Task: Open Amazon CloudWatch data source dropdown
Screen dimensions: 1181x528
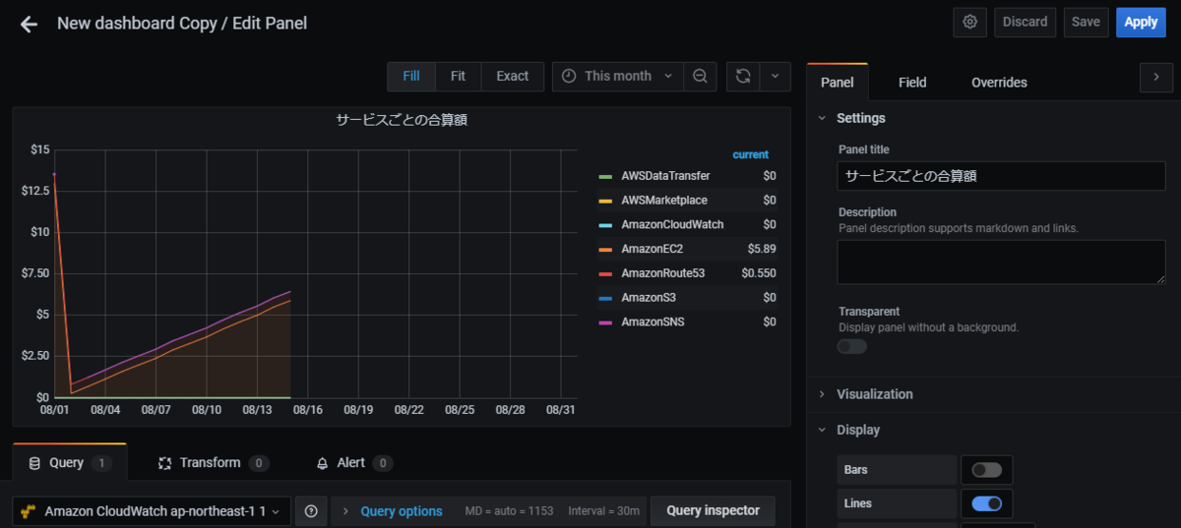Action: coord(152,511)
